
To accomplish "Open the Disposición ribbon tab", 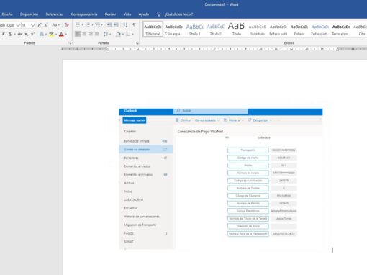I will click(x=29, y=14).
